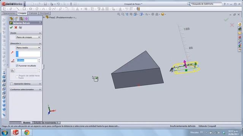
Task: Open File Explorer task pane tab
Action: (240, 33)
